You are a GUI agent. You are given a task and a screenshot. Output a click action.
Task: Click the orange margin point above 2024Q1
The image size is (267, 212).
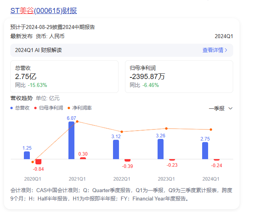tap(211, 129)
